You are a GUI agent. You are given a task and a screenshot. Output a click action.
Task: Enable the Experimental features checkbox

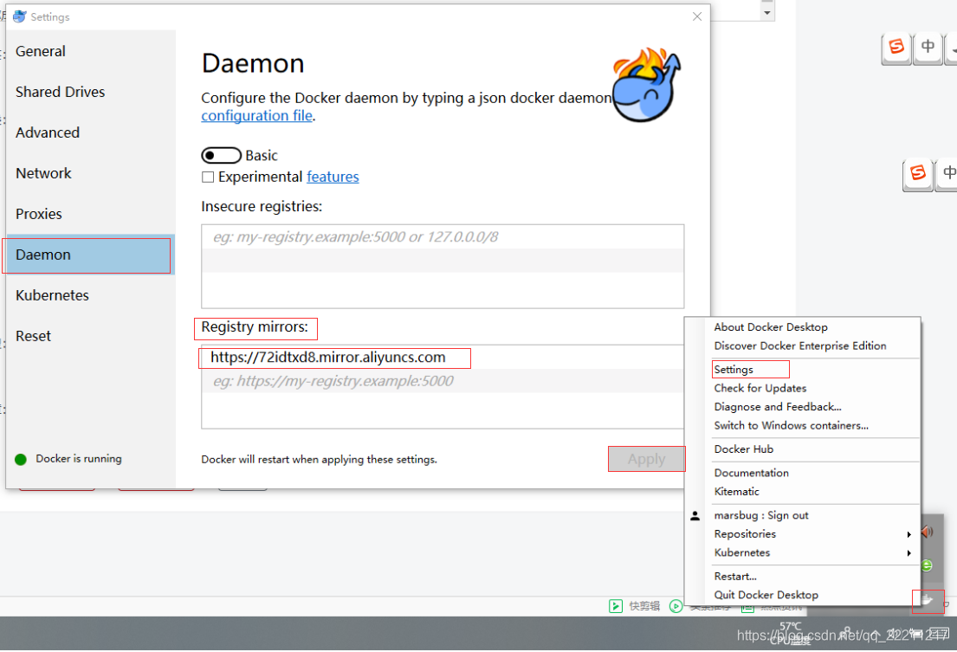tap(207, 177)
